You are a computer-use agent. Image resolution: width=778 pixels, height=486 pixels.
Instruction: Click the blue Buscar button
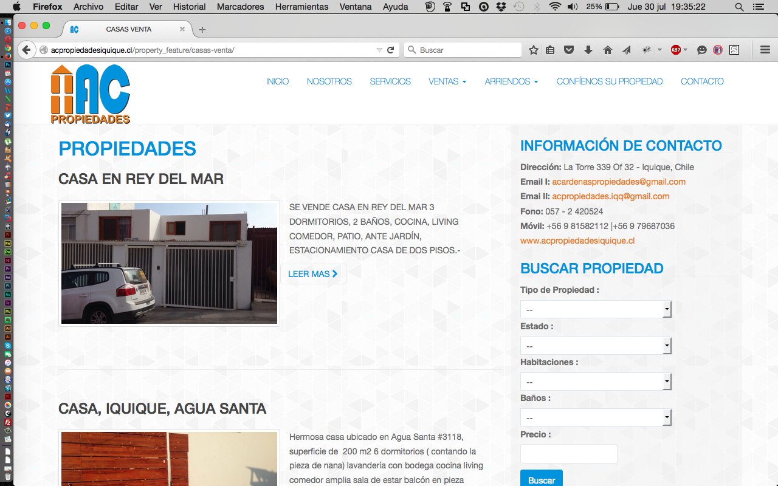click(541, 479)
